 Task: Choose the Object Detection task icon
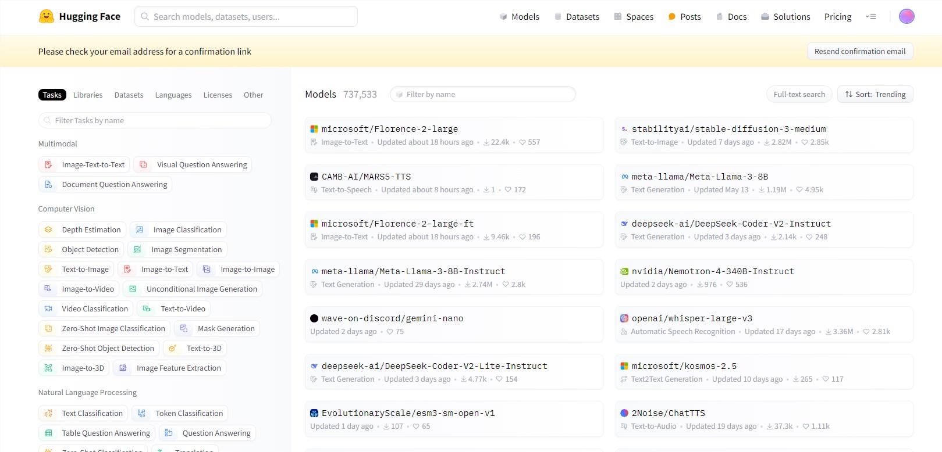[x=49, y=250]
